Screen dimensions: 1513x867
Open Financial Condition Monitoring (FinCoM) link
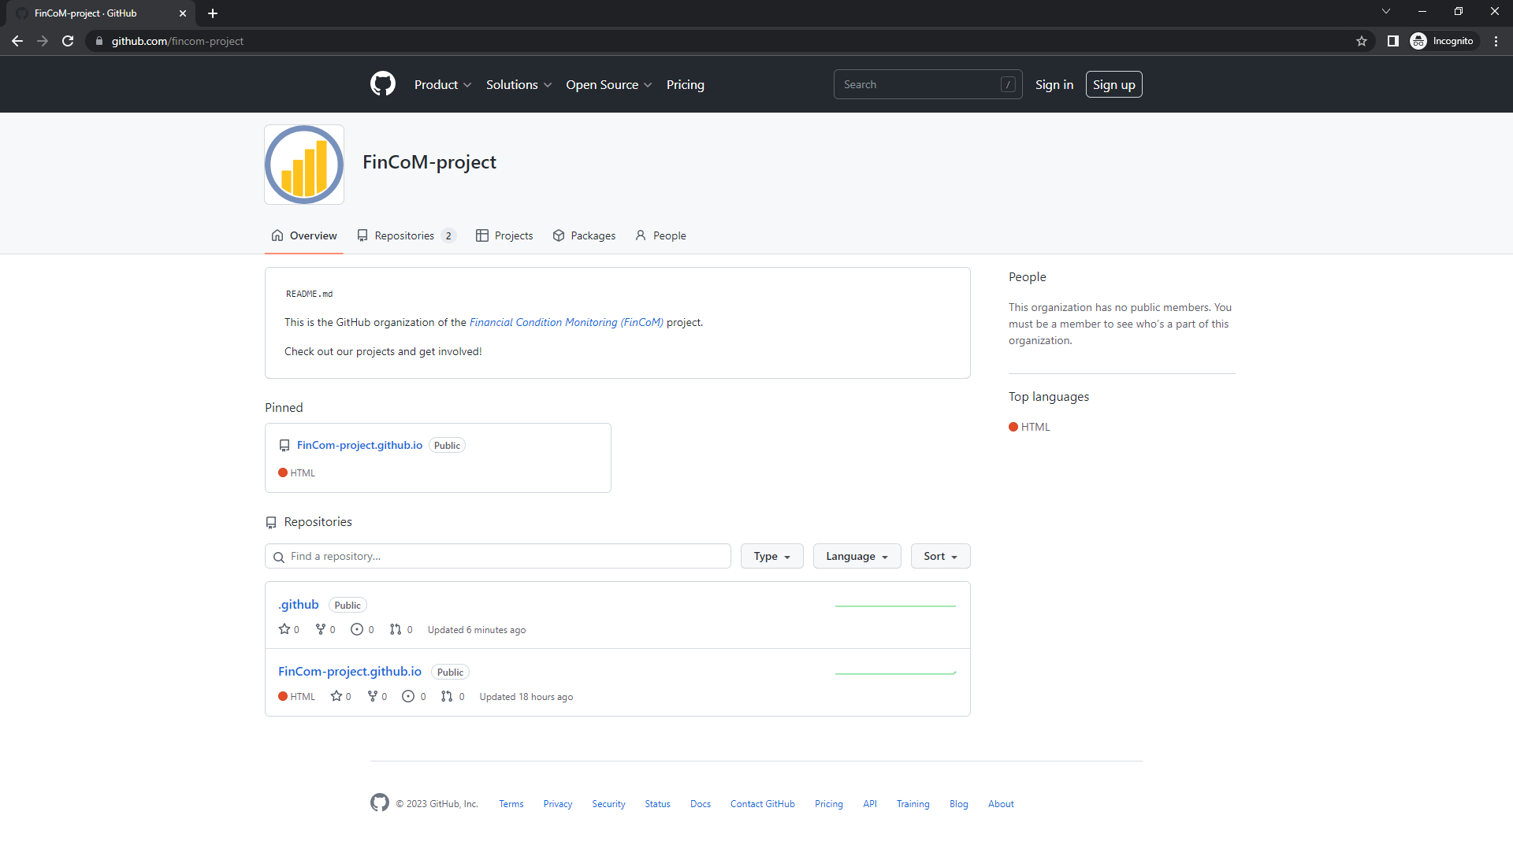[x=567, y=322]
